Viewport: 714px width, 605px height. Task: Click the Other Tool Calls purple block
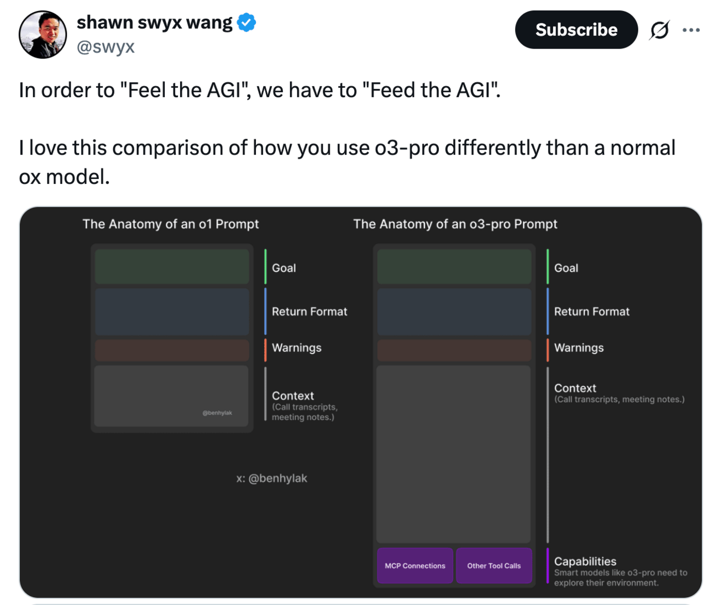[494, 566]
